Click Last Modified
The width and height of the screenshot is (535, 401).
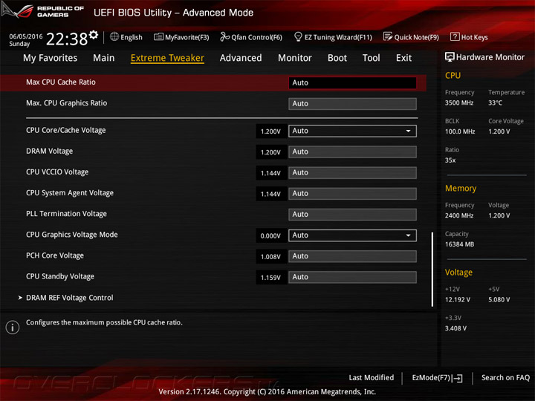pyautogui.click(x=372, y=377)
